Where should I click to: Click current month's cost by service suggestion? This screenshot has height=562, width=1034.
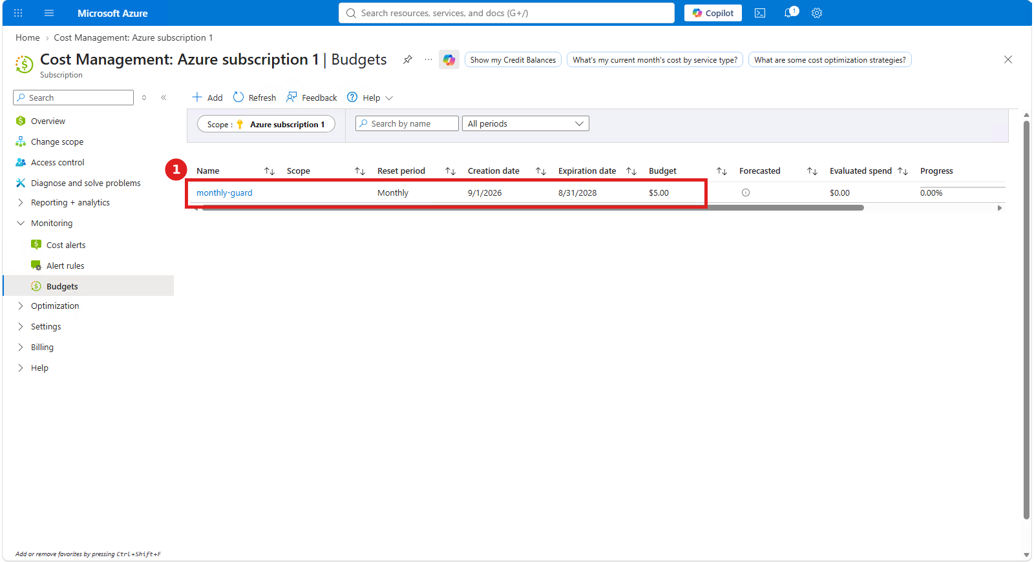click(655, 60)
